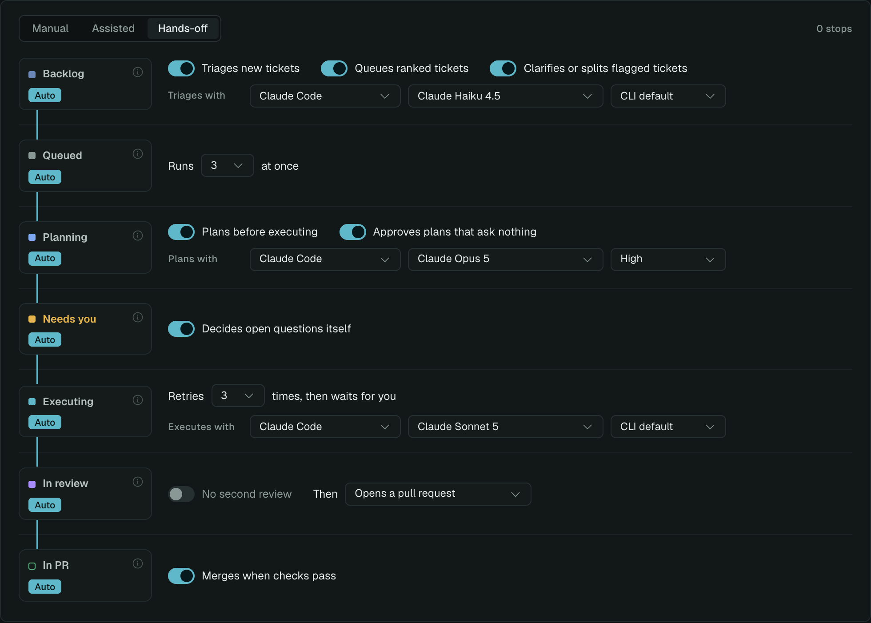Open the Queued stage info icon
This screenshot has height=623, width=871.
click(138, 154)
